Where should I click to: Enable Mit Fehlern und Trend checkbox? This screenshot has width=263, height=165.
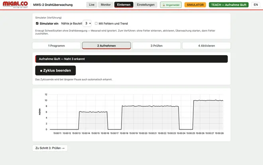pyautogui.click(x=96, y=24)
